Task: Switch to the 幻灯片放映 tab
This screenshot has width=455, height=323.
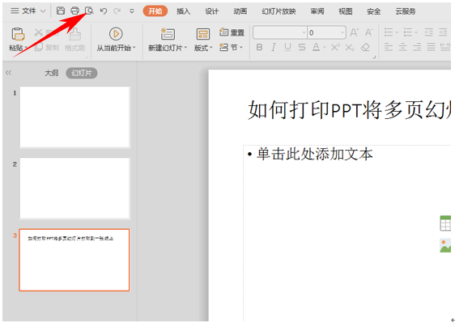Action: coord(279,11)
